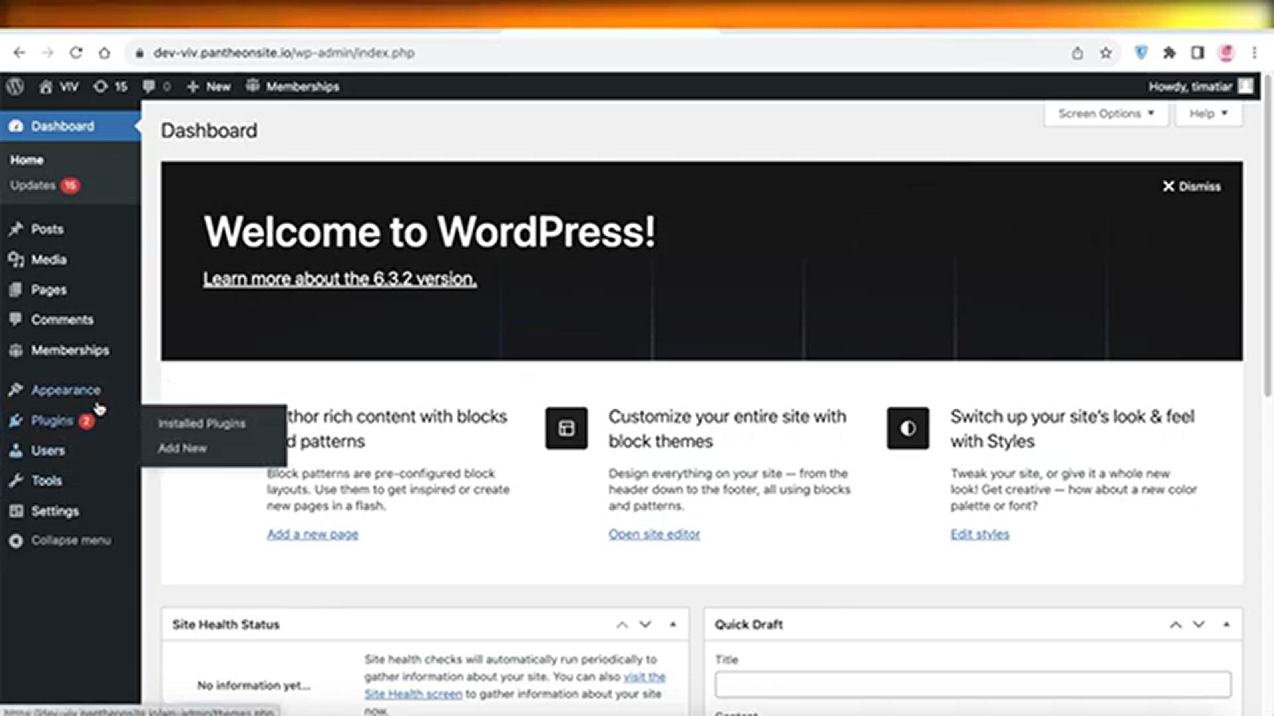Move Site Health Status widget down
This screenshot has width=1274, height=716.
pyautogui.click(x=645, y=625)
